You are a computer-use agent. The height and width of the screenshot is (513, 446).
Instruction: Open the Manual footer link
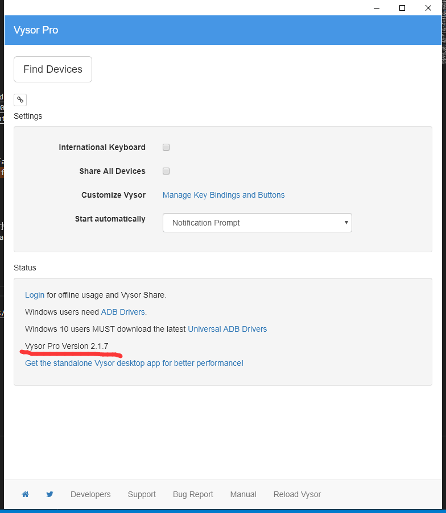tap(243, 494)
